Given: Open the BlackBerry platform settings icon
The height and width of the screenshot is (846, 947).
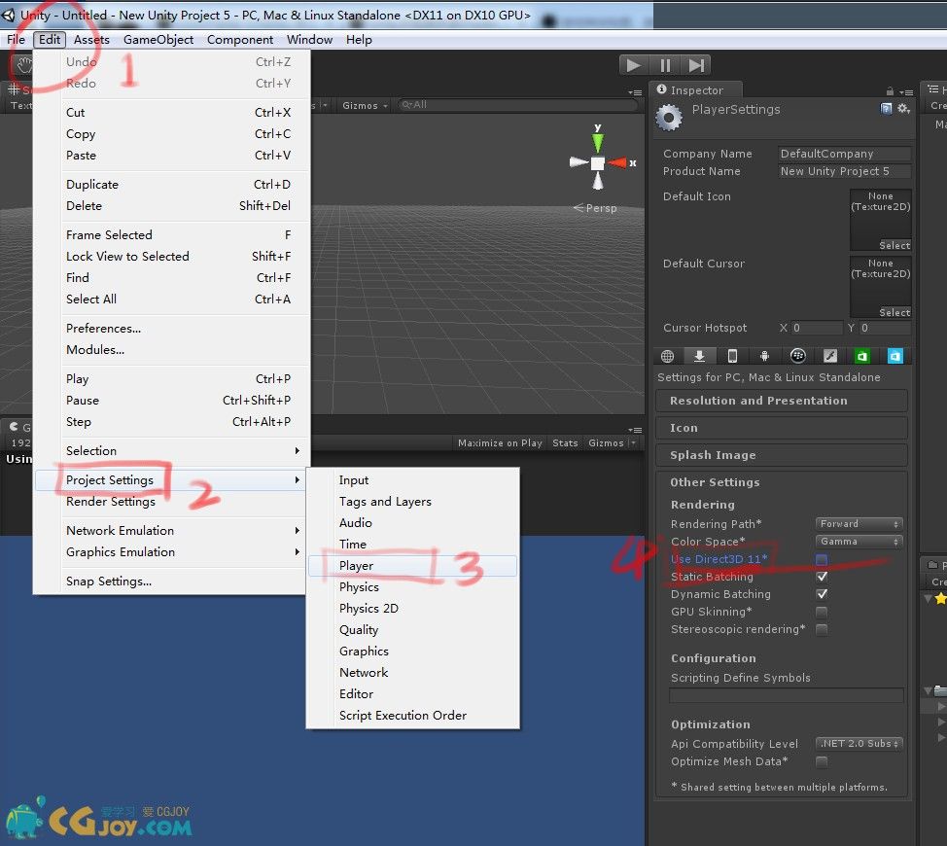Looking at the screenshot, I should pyautogui.click(x=797, y=356).
